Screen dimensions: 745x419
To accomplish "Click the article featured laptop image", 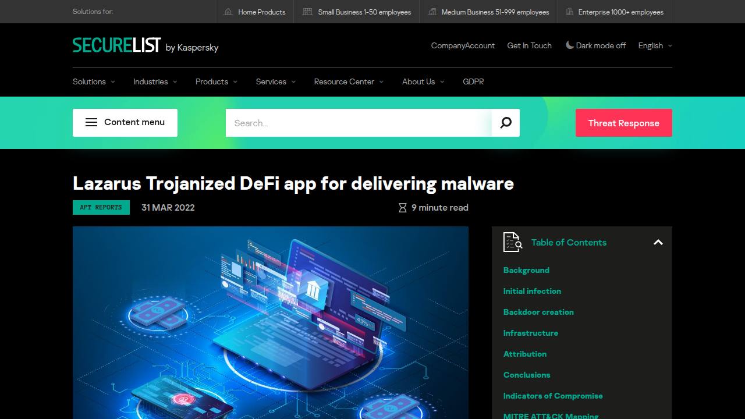I will coord(271,322).
